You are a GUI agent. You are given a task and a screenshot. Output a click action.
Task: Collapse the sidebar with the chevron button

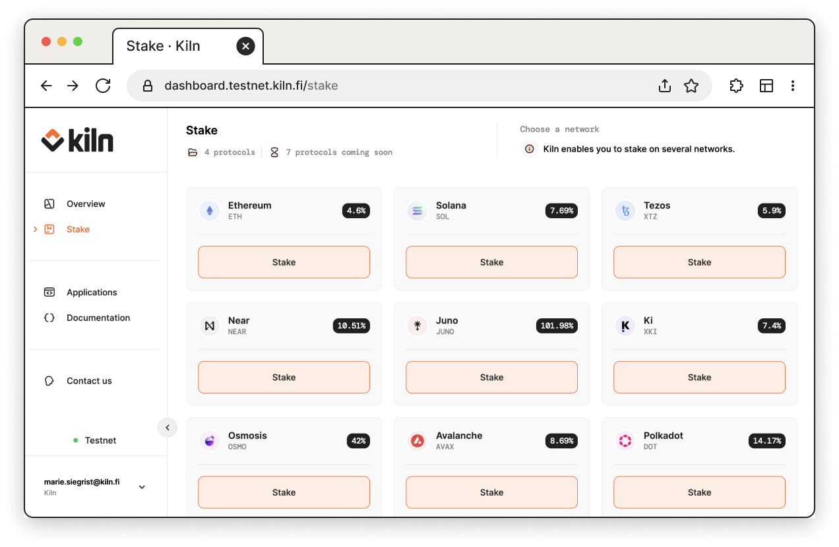tap(168, 428)
